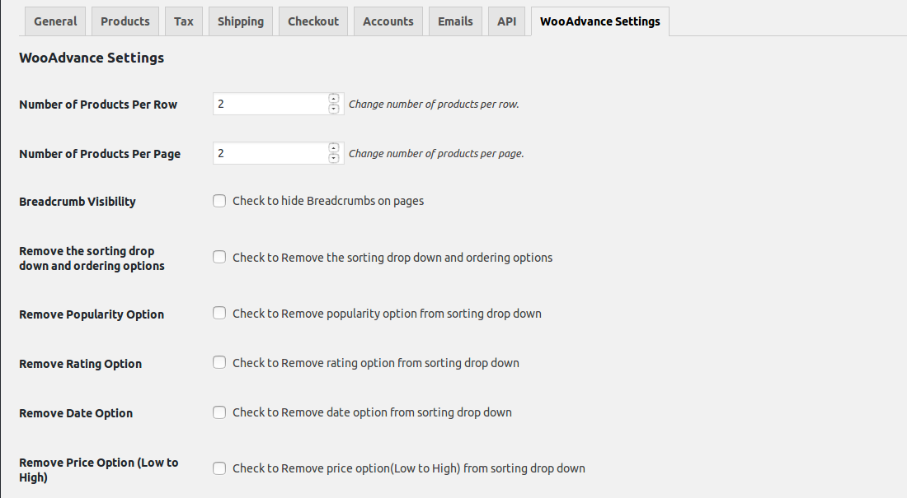Select the WooAdvance Settings tab
The image size is (907, 498).
[599, 21]
